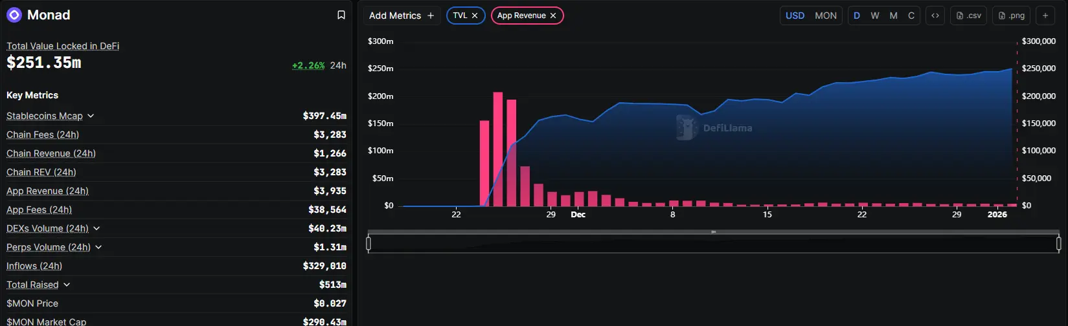The width and height of the screenshot is (1068, 326).
Task: Click the $MON Price label
Action: pyautogui.click(x=32, y=303)
